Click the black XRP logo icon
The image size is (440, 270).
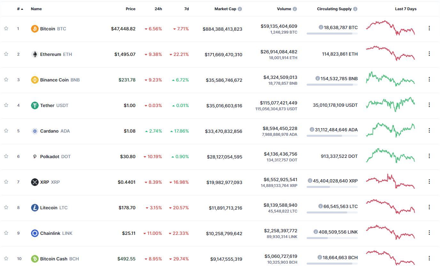tap(35, 182)
